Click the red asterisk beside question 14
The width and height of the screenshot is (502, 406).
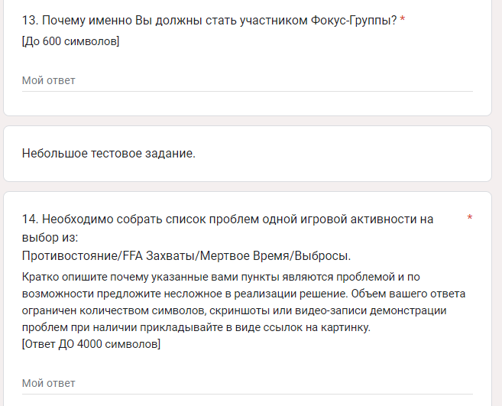coord(470,218)
